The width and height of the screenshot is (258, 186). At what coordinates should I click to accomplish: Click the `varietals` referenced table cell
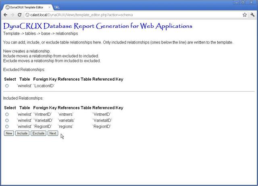click(67, 120)
